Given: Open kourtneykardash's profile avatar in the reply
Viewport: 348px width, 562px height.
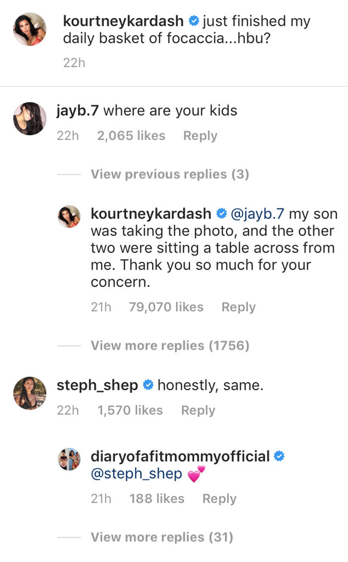Looking at the screenshot, I should click(x=69, y=216).
